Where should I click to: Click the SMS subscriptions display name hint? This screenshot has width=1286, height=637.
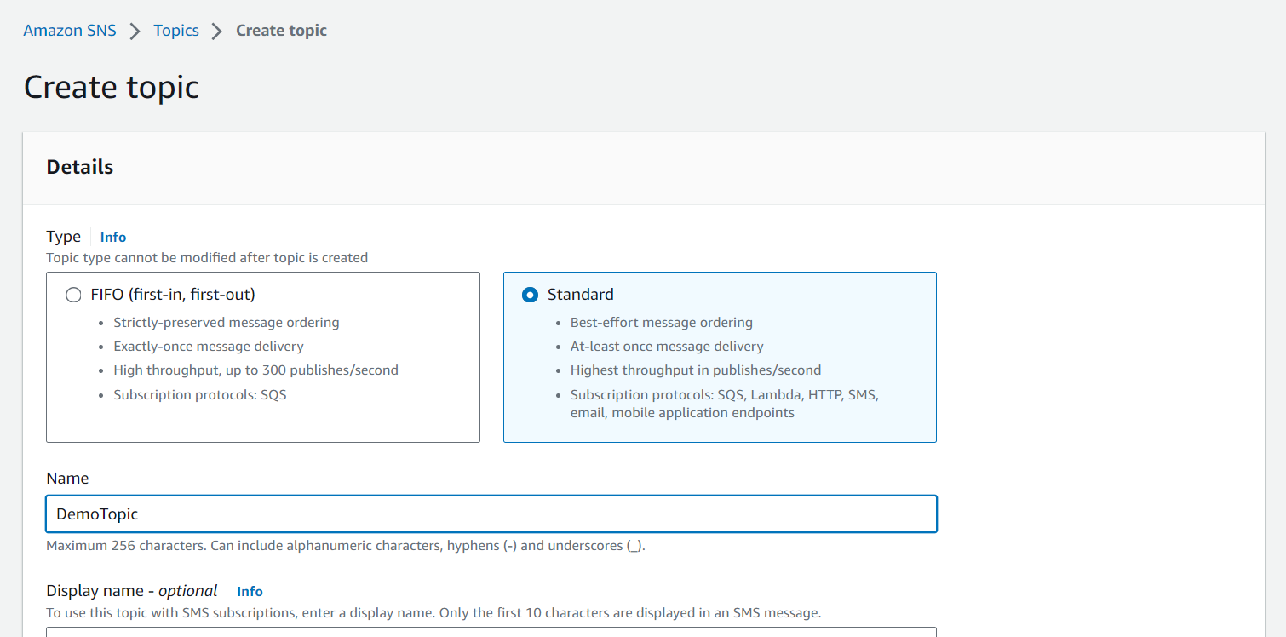[433, 613]
